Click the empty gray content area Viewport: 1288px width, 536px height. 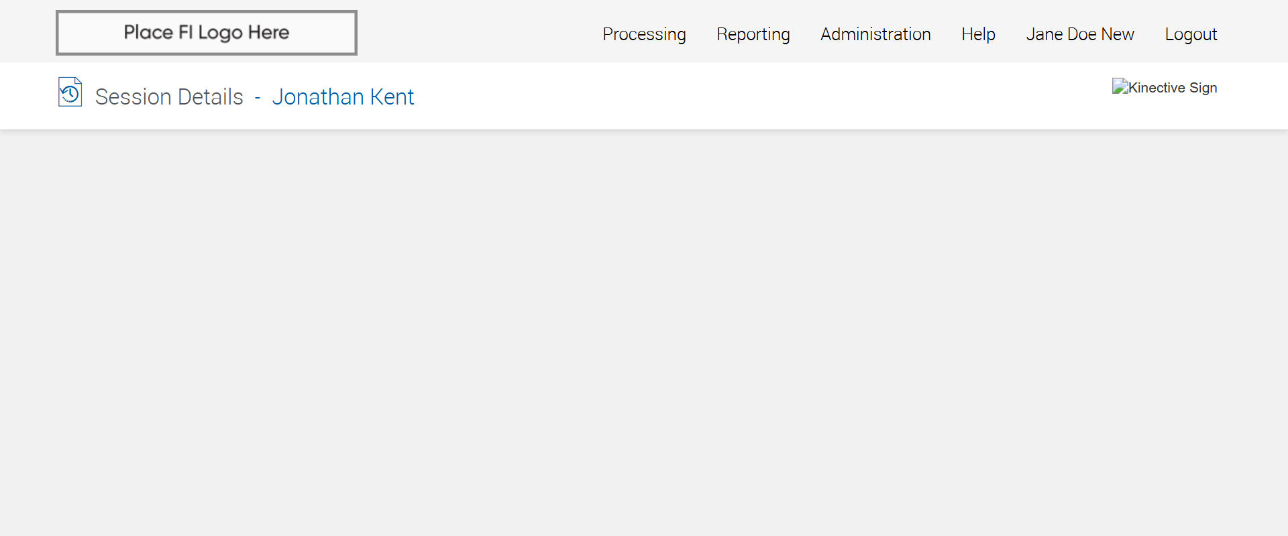pyautogui.click(x=644, y=335)
